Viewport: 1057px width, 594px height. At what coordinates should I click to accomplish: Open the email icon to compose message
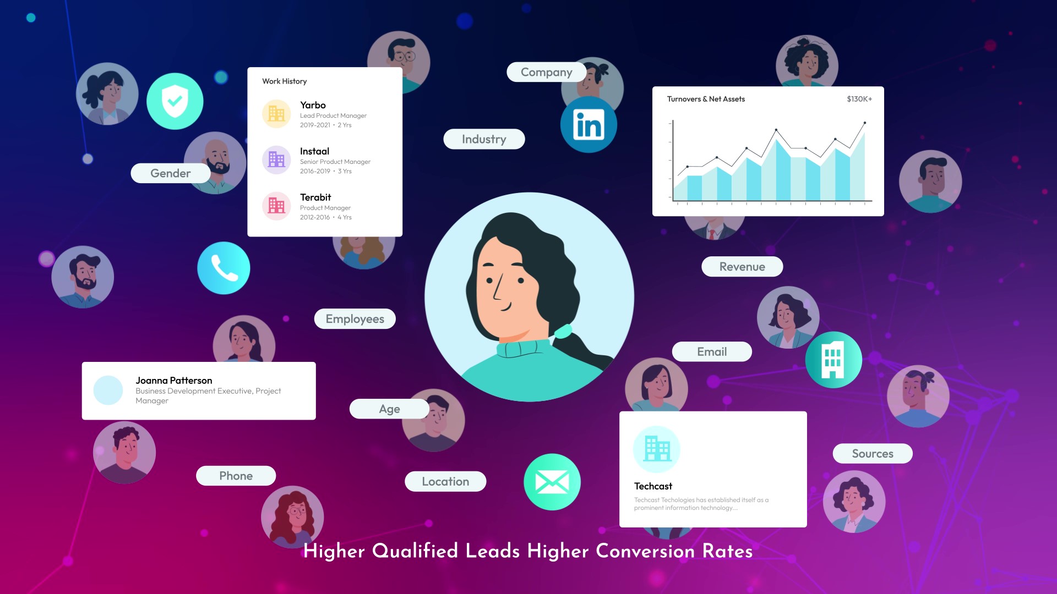tap(552, 481)
